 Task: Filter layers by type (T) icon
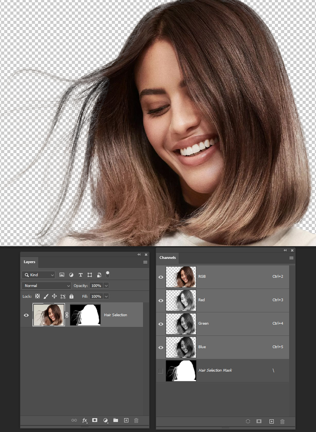point(80,275)
